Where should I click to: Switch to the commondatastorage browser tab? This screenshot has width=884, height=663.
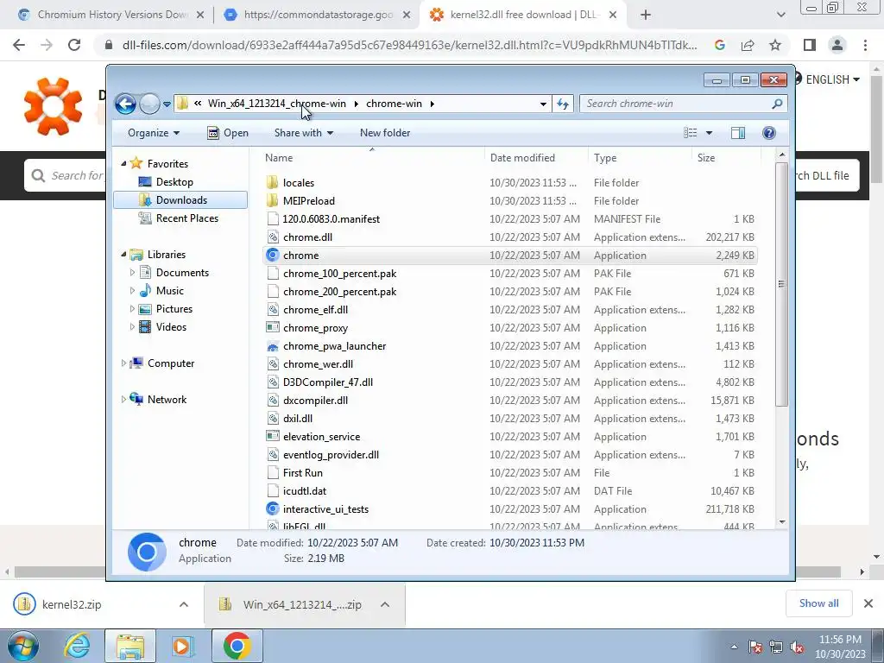[318, 15]
